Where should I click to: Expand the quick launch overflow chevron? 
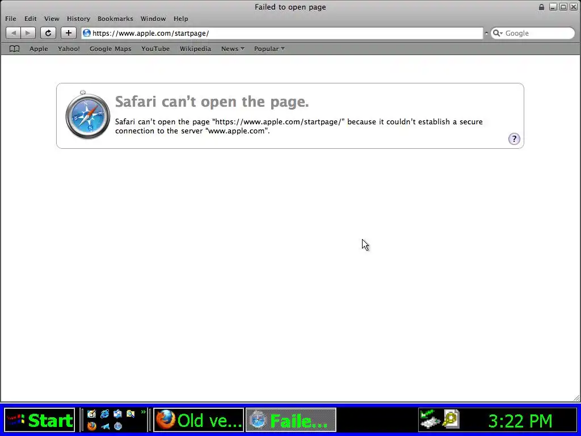pos(144,412)
